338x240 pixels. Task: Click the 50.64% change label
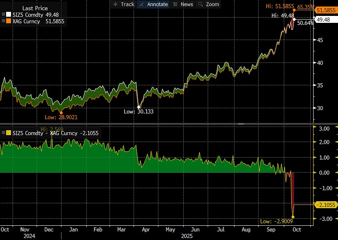click(305, 23)
